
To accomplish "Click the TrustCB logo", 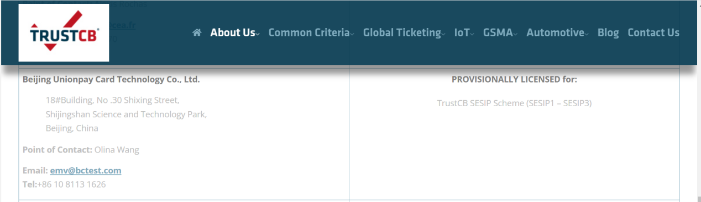I will pyautogui.click(x=64, y=32).
